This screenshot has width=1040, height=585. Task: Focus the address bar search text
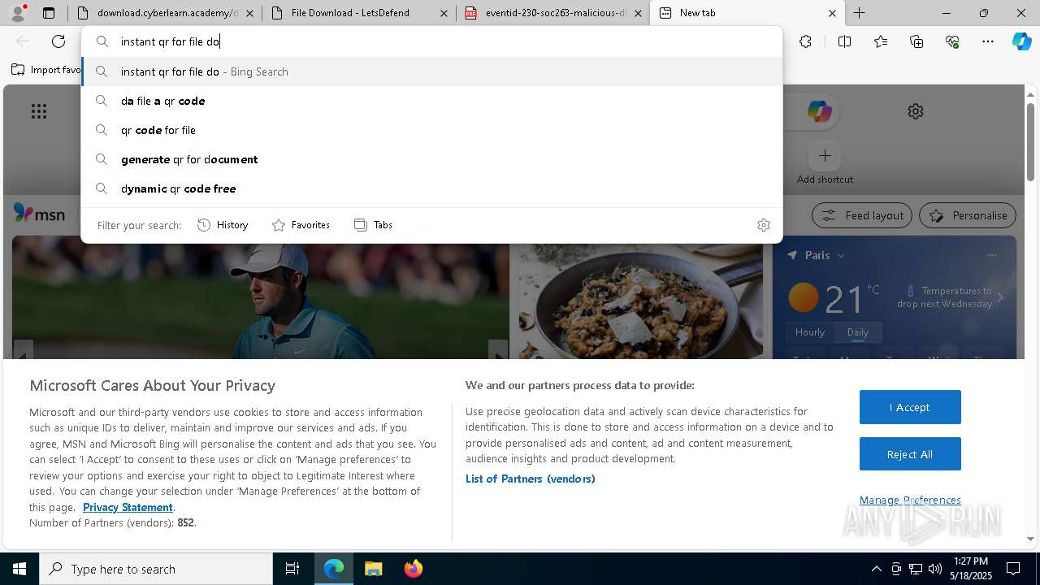pos(431,41)
